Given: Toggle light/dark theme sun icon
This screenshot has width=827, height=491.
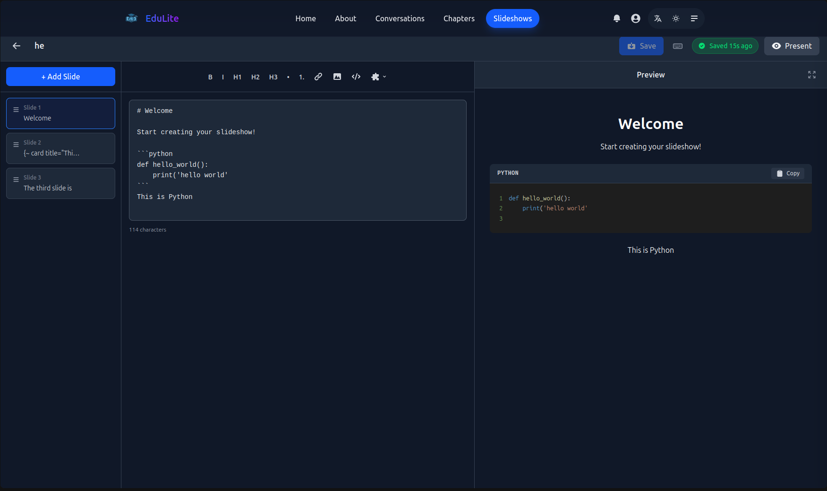Looking at the screenshot, I should pyautogui.click(x=676, y=18).
